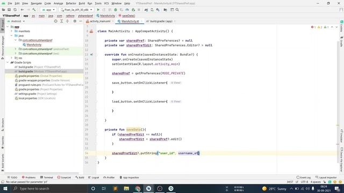This screenshot has height=193, width=344.
Task: Click the override gutter icon on onCreate line
Action: click(x=91, y=55)
